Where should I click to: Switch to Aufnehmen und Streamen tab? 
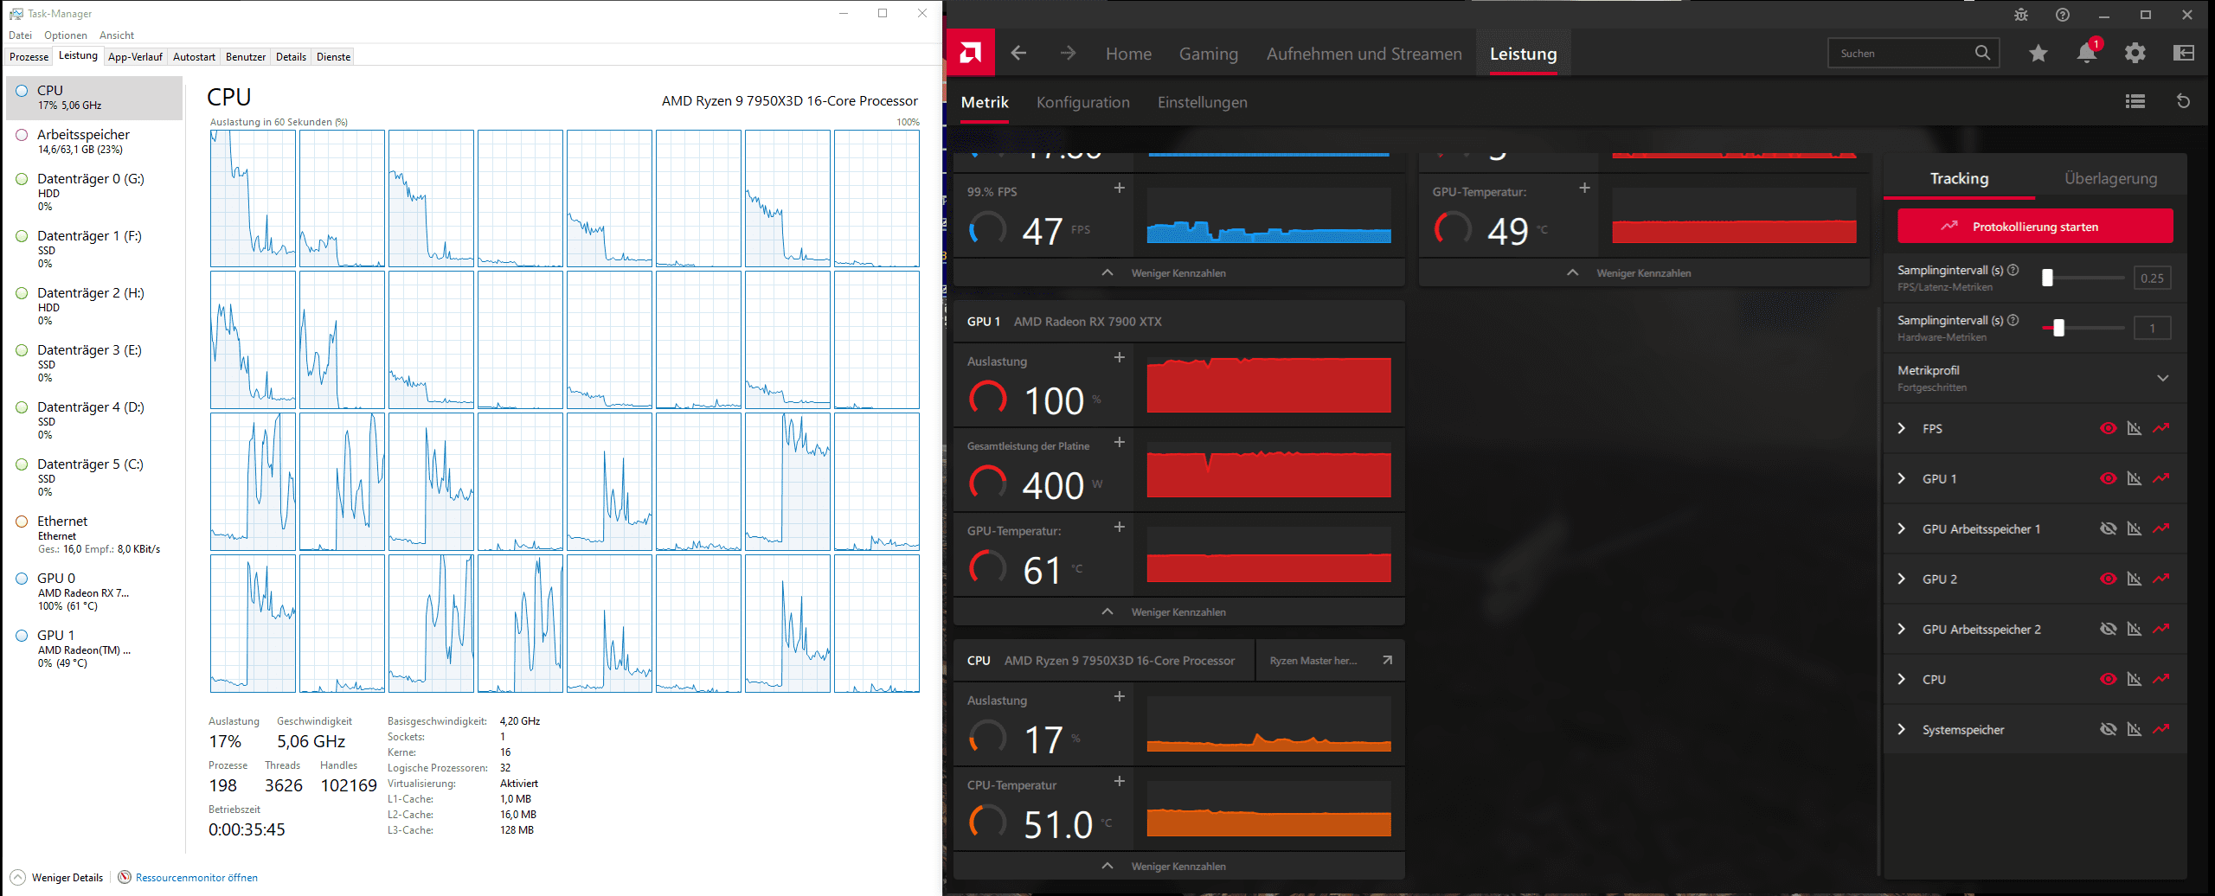[x=1364, y=54]
